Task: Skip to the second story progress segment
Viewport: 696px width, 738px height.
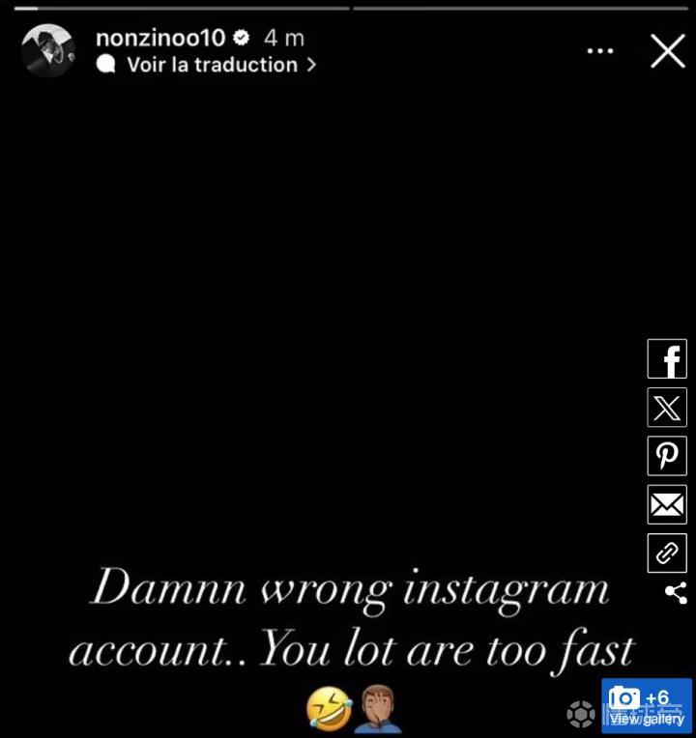Action: (520, 9)
